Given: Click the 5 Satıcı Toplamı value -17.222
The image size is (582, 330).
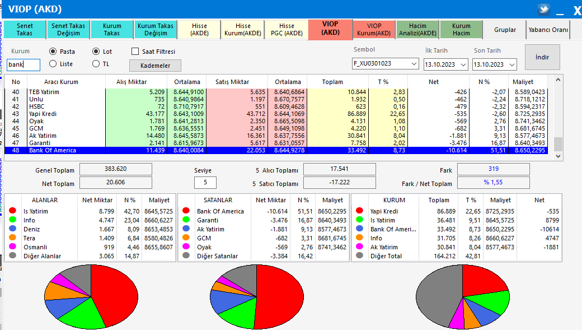Looking at the screenshot, I should [x=340, y=183].
